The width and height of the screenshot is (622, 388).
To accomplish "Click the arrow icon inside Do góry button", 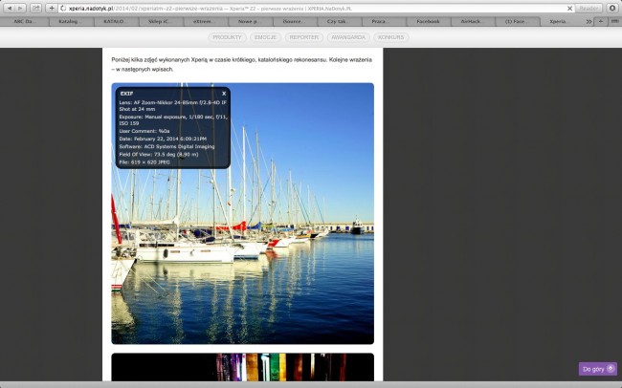I will 611,369.
